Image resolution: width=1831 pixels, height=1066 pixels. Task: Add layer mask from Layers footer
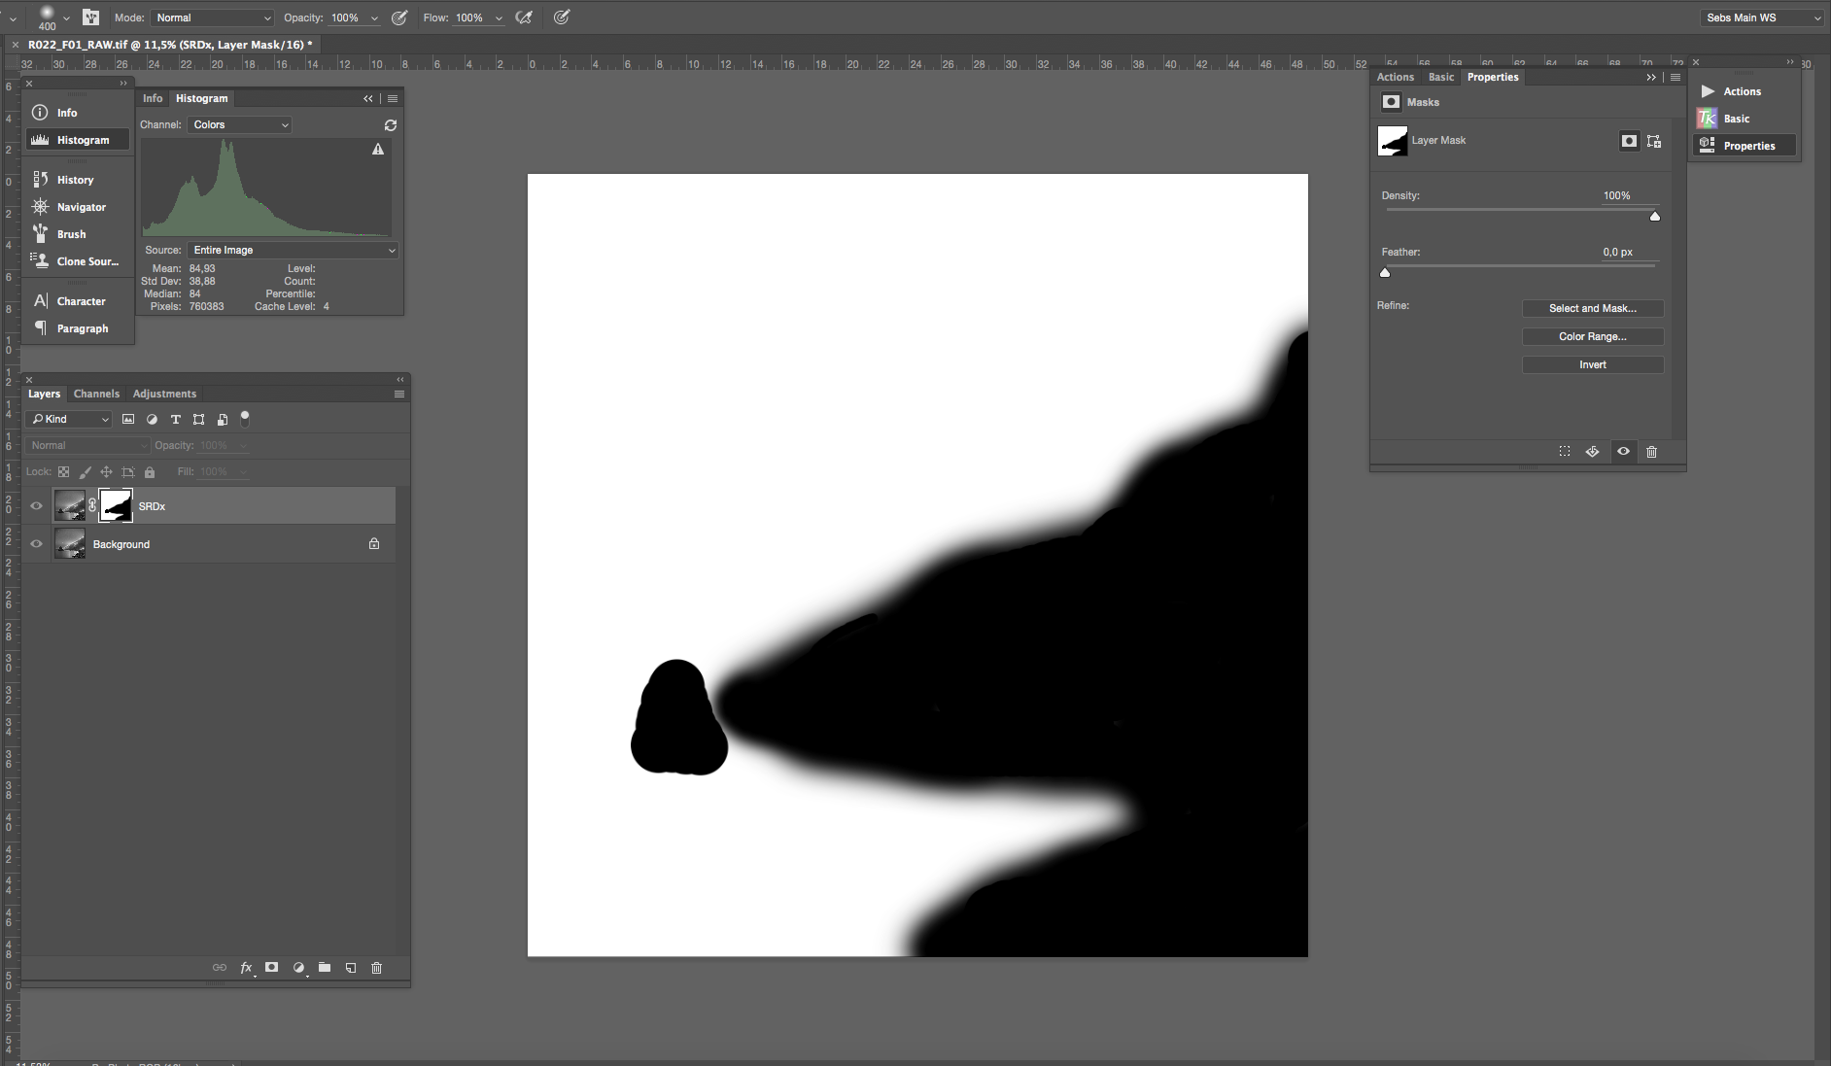[x=272, y=968]
